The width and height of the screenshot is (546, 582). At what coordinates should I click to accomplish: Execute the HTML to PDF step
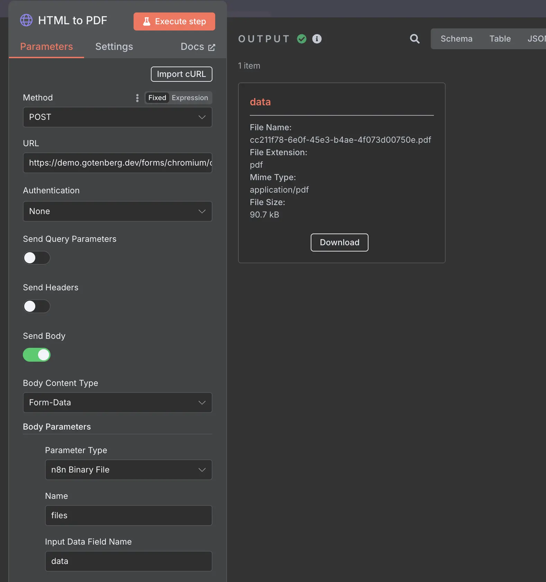click(x=174, y=21)
